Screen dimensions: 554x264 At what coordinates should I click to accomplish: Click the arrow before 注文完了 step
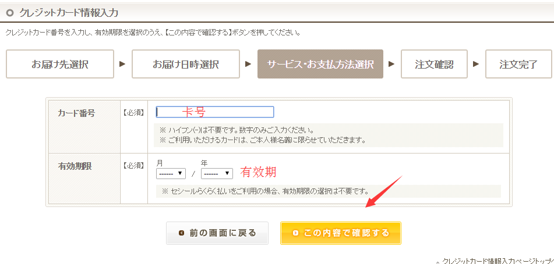(476, 64)
